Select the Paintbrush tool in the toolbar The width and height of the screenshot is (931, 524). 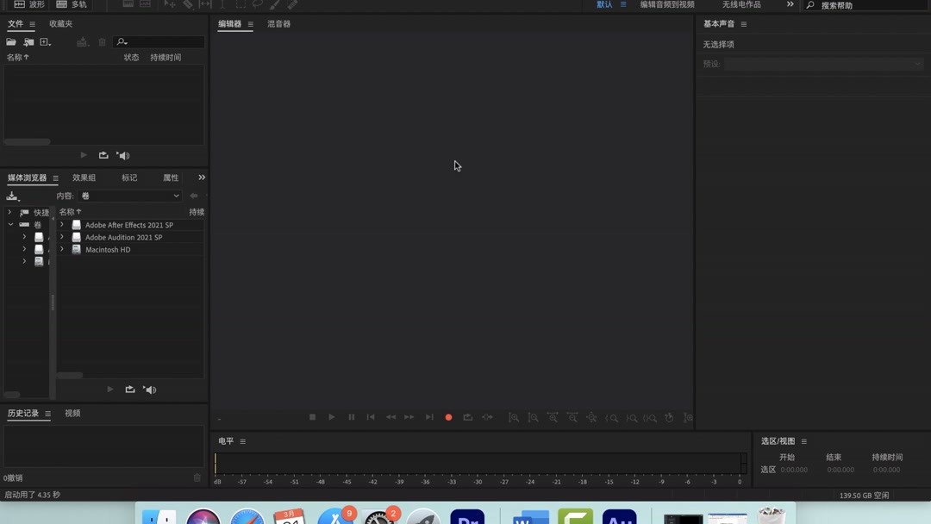274,5
